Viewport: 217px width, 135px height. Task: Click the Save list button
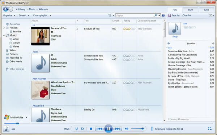(174, 15)
